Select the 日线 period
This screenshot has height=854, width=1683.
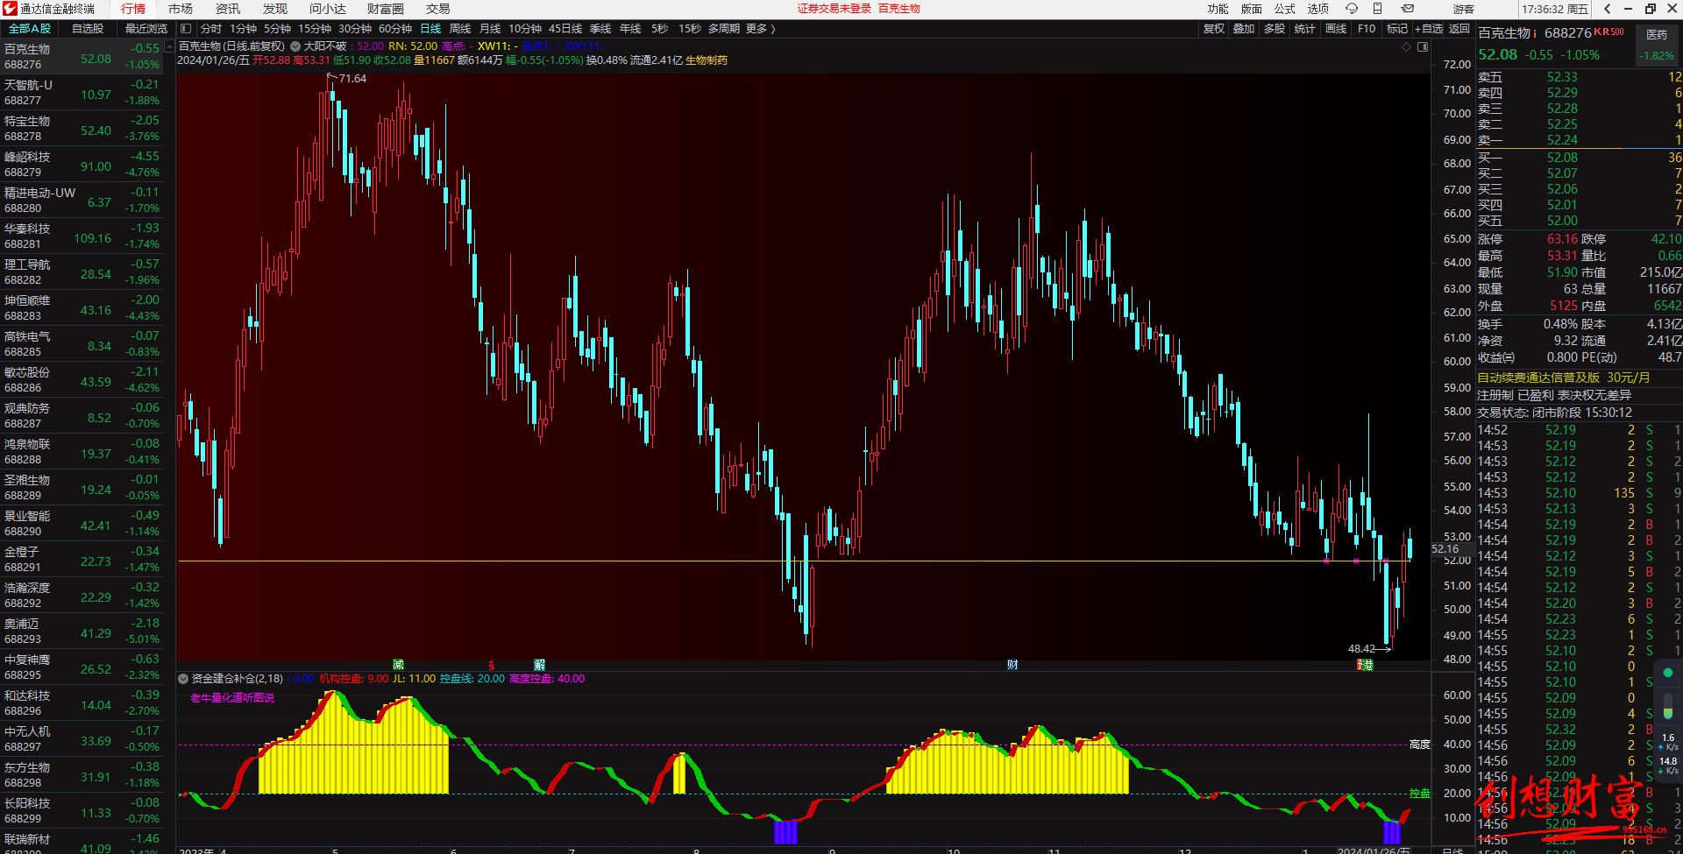tap(431, 29)
